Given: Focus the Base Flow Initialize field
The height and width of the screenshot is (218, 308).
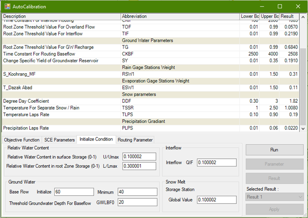Looking at the screenshot, I should pos(74,192).
